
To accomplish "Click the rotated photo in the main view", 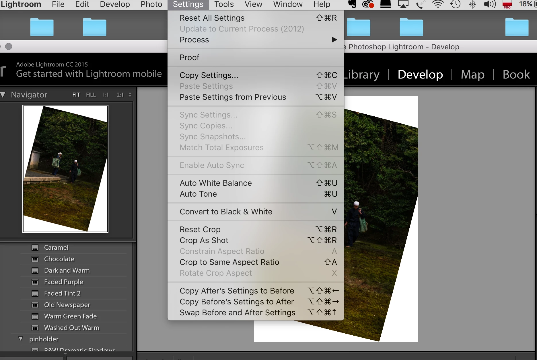I will (x=381, y=219).
